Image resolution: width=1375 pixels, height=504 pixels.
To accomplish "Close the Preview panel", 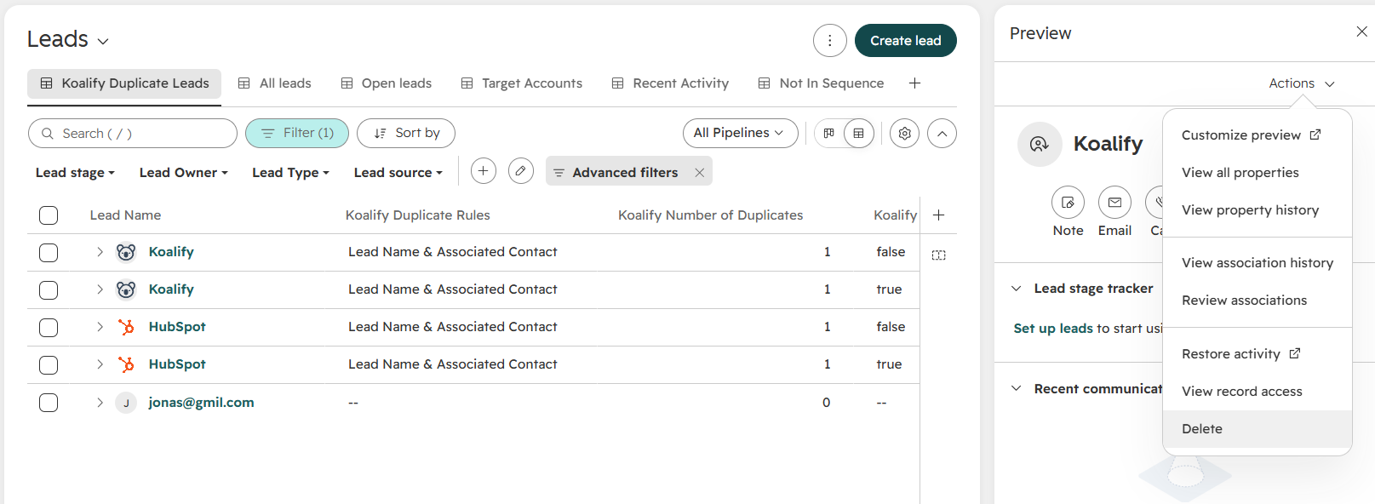I will 1361,31.
